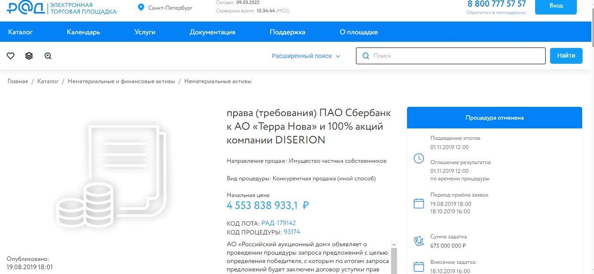Open the Поддержка menu

tap(287, 32)
